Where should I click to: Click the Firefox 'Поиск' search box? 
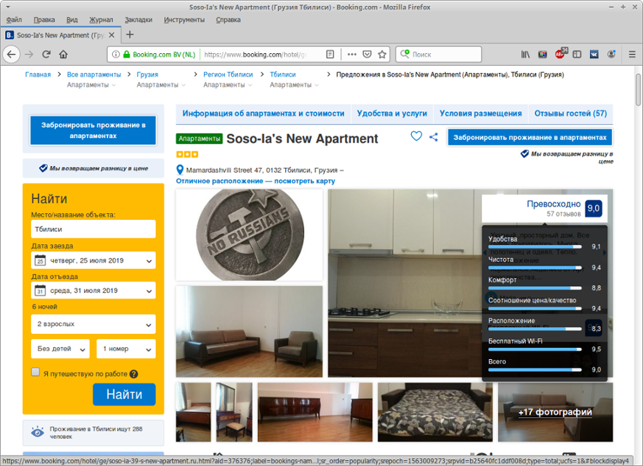pos(439,55)
